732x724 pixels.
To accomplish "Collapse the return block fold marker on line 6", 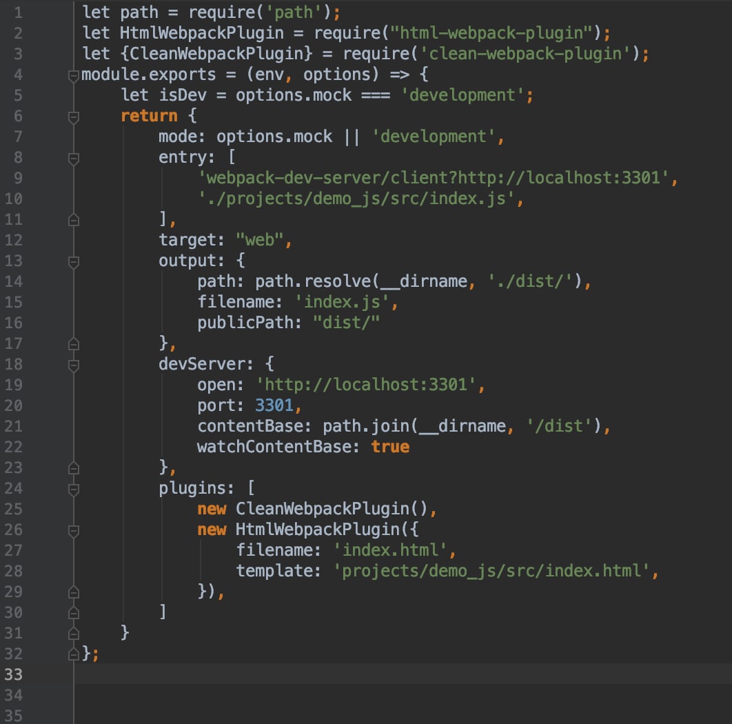I will (x=73, y=117).
